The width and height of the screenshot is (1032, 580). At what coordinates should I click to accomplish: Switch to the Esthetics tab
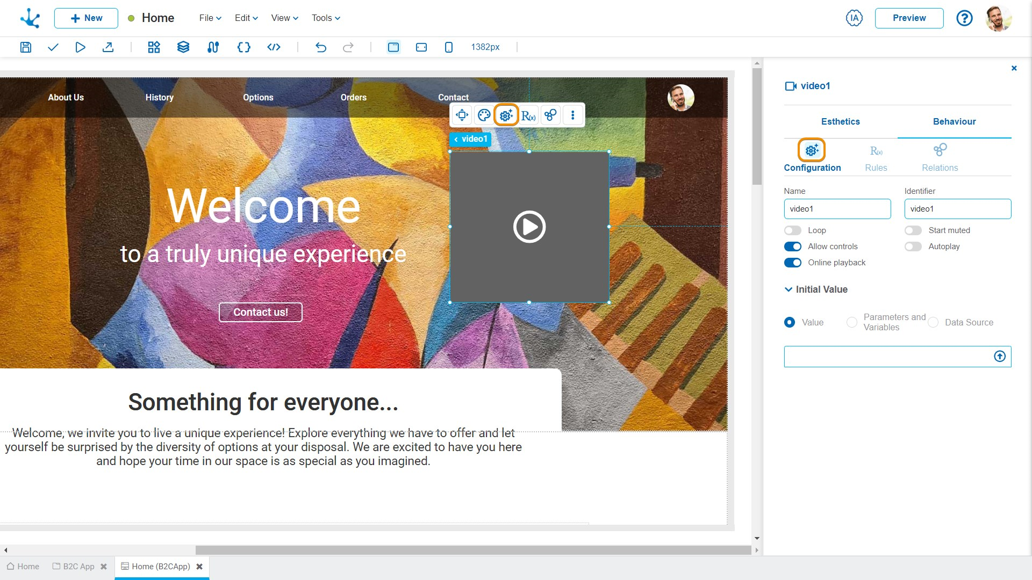point(840,121)
